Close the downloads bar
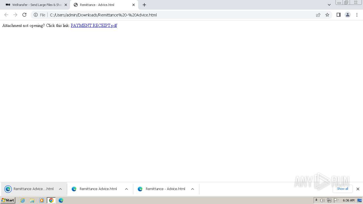363x204 pixels. [358, 189]
